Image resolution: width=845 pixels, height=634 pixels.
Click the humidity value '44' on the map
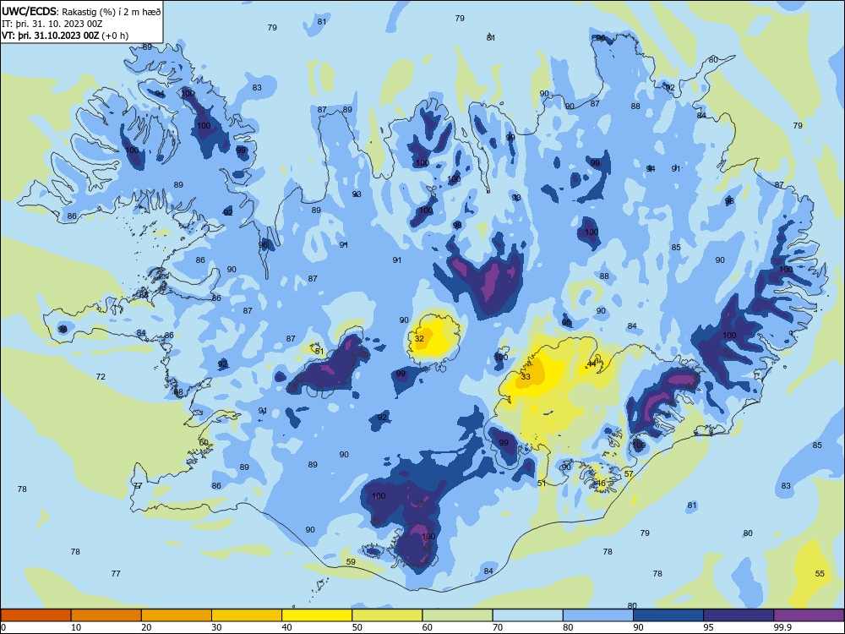pos(591,363)
